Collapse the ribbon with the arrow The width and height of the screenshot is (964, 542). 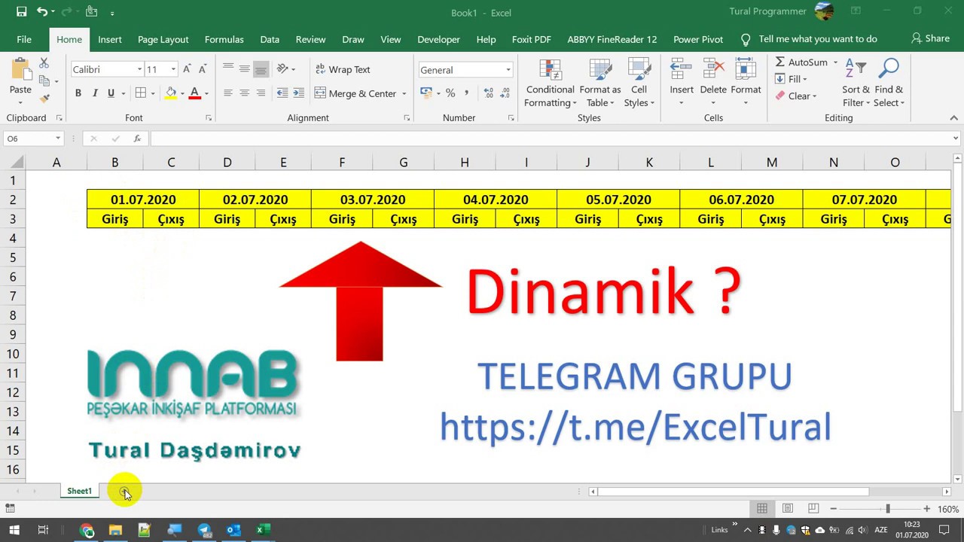point(954,118)
